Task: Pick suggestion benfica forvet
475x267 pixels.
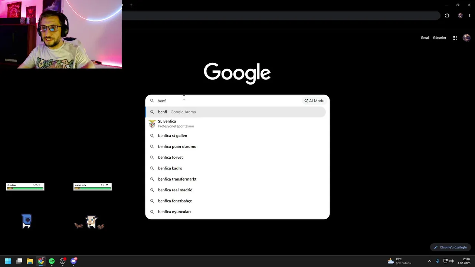Action: (x=236, y=157)
